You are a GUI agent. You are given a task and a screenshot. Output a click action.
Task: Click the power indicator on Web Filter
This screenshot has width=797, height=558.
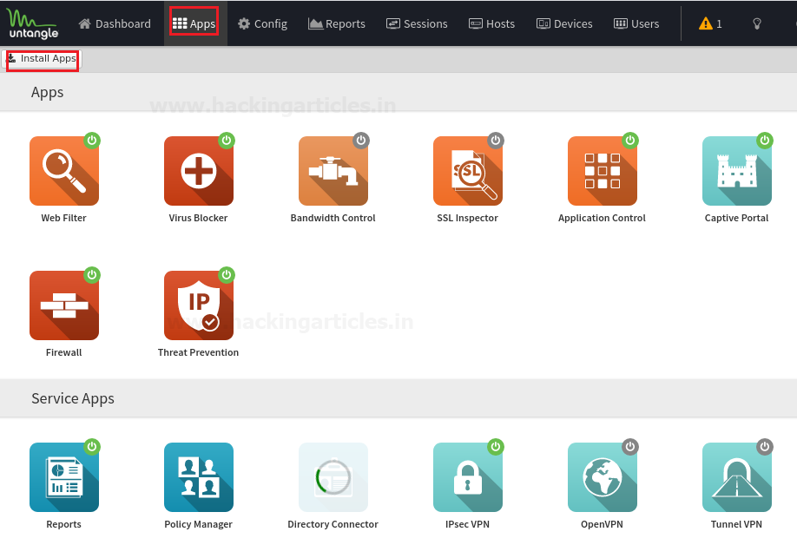point(92,141)
